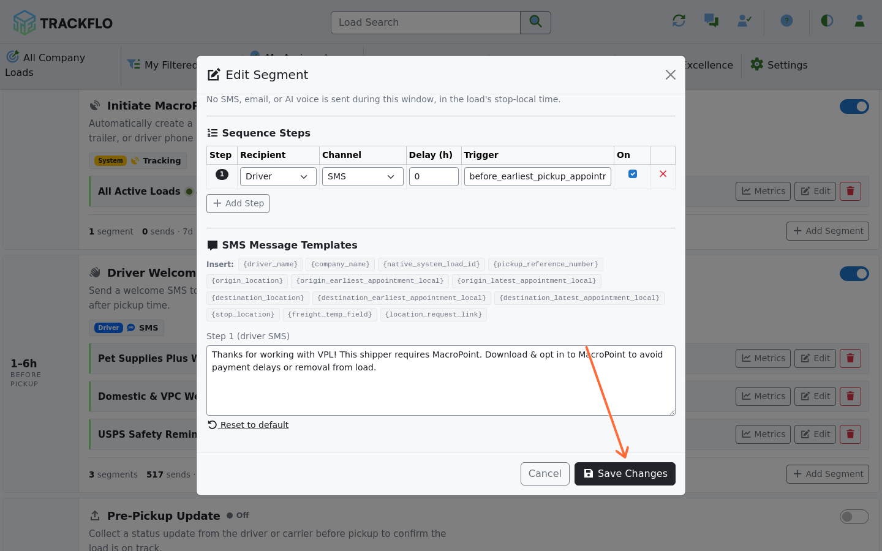
Task: Close the Edit Segment dialog
Action: point(671,75)
